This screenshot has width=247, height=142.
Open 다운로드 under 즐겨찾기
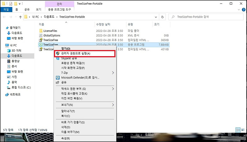[15, 33]
